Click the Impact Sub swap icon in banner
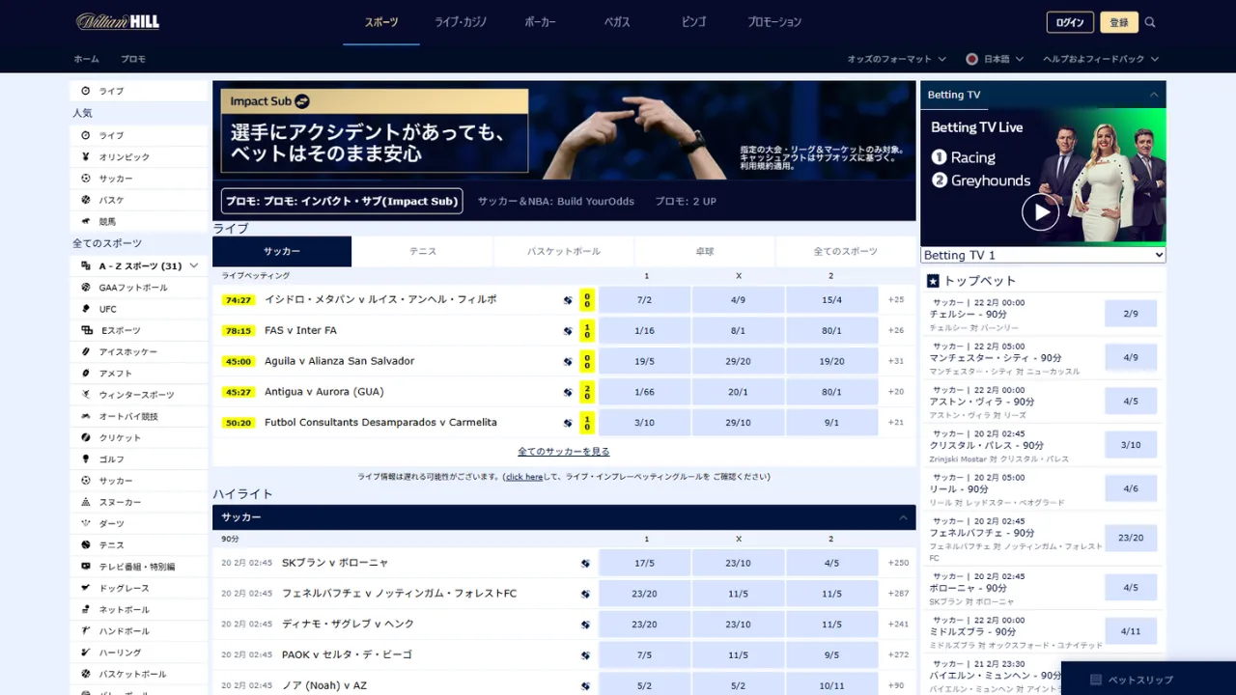The height and width of the screenshot is (695, 1236). (302, 100)
